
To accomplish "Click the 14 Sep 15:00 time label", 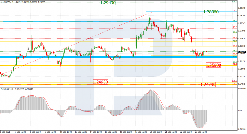I will (96, 132).
